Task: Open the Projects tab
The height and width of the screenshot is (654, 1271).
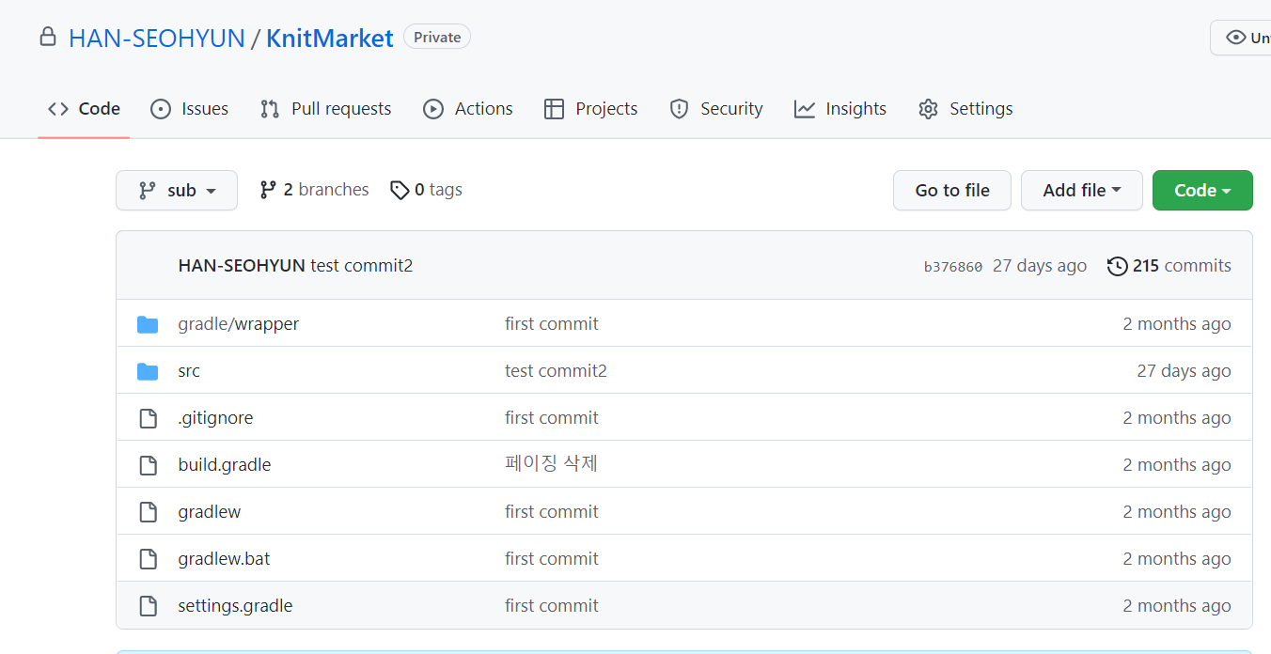Action: coord(590,109)
